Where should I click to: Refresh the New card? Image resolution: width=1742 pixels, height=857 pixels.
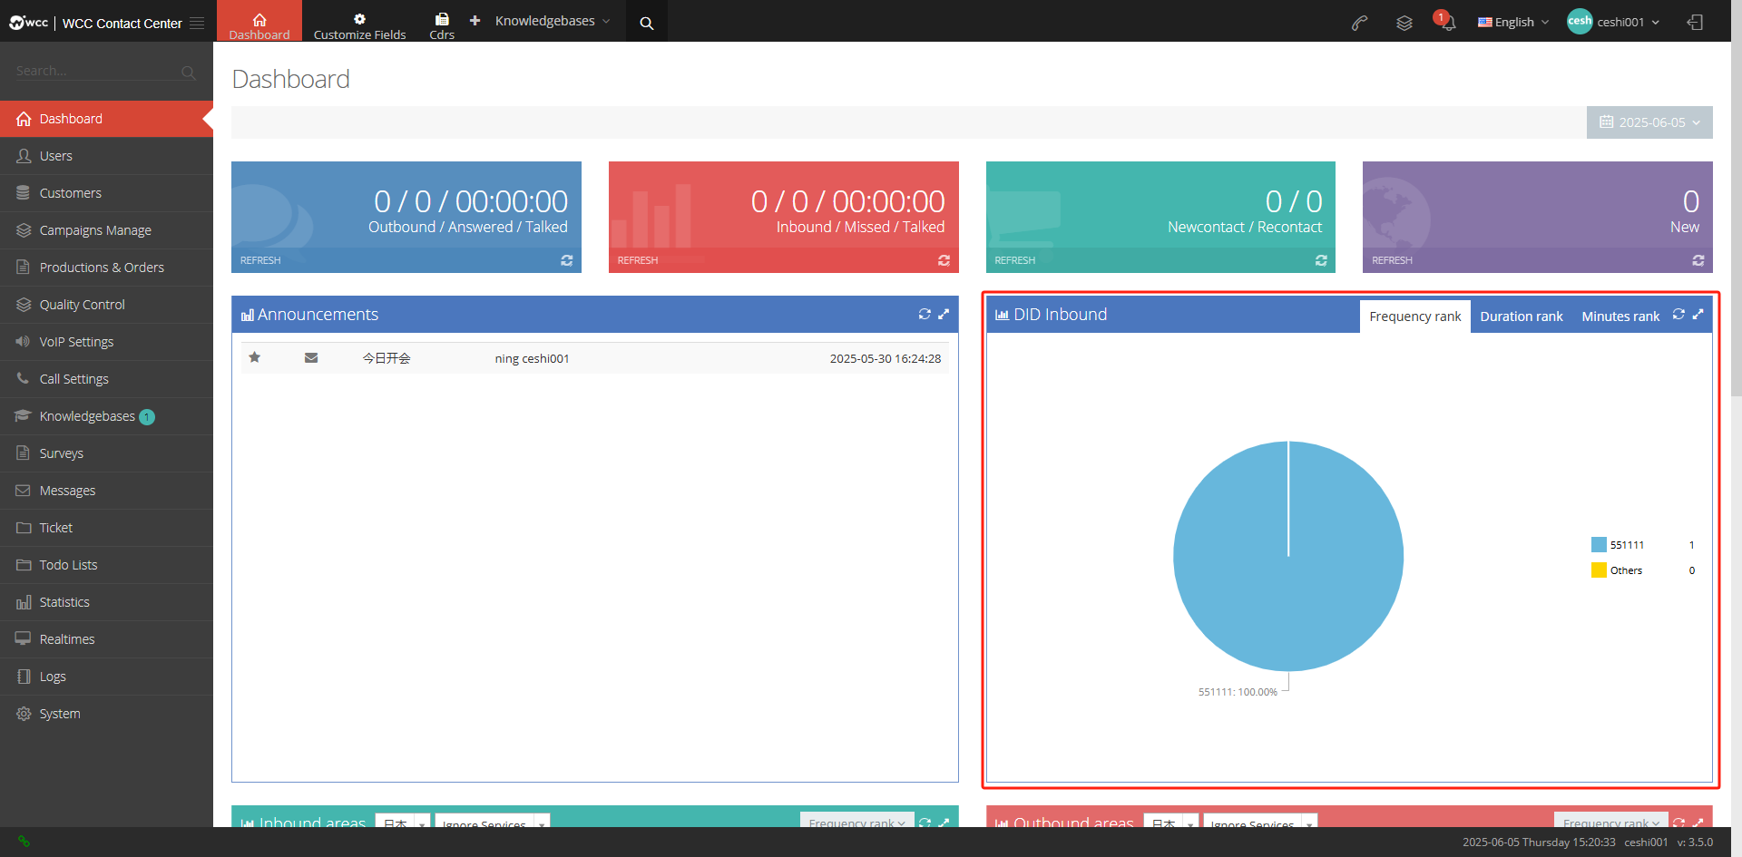[x=1698, y=260]
